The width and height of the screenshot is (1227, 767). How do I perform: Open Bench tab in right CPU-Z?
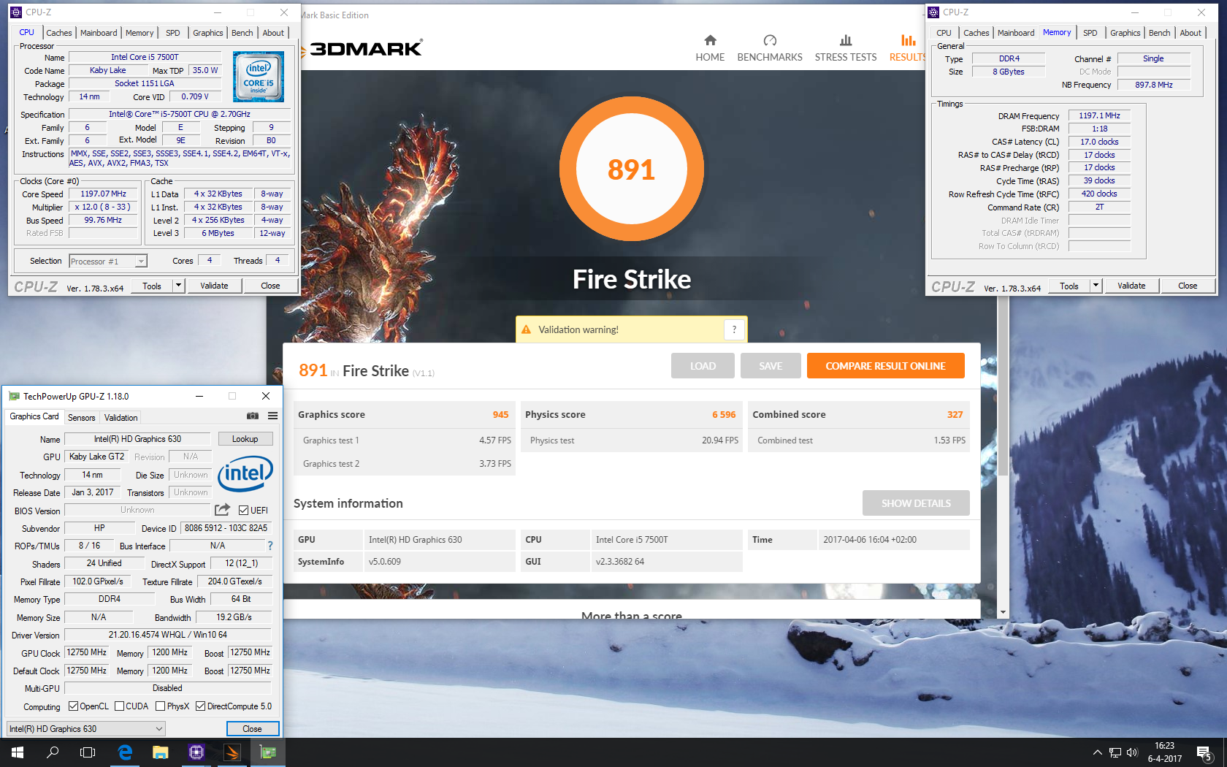(x=1159, y=33)
